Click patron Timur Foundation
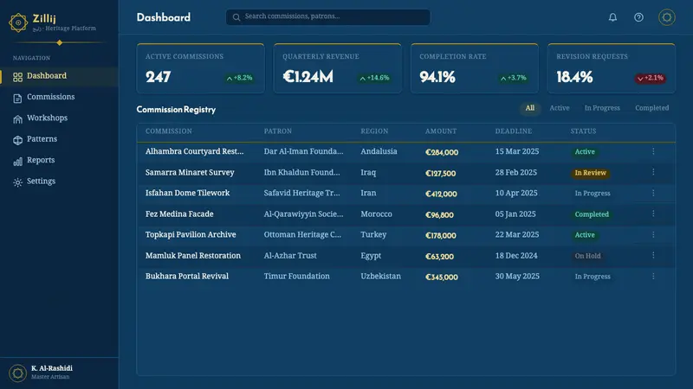Viewport: 693px width, 389px height. [x=296, y=276]
